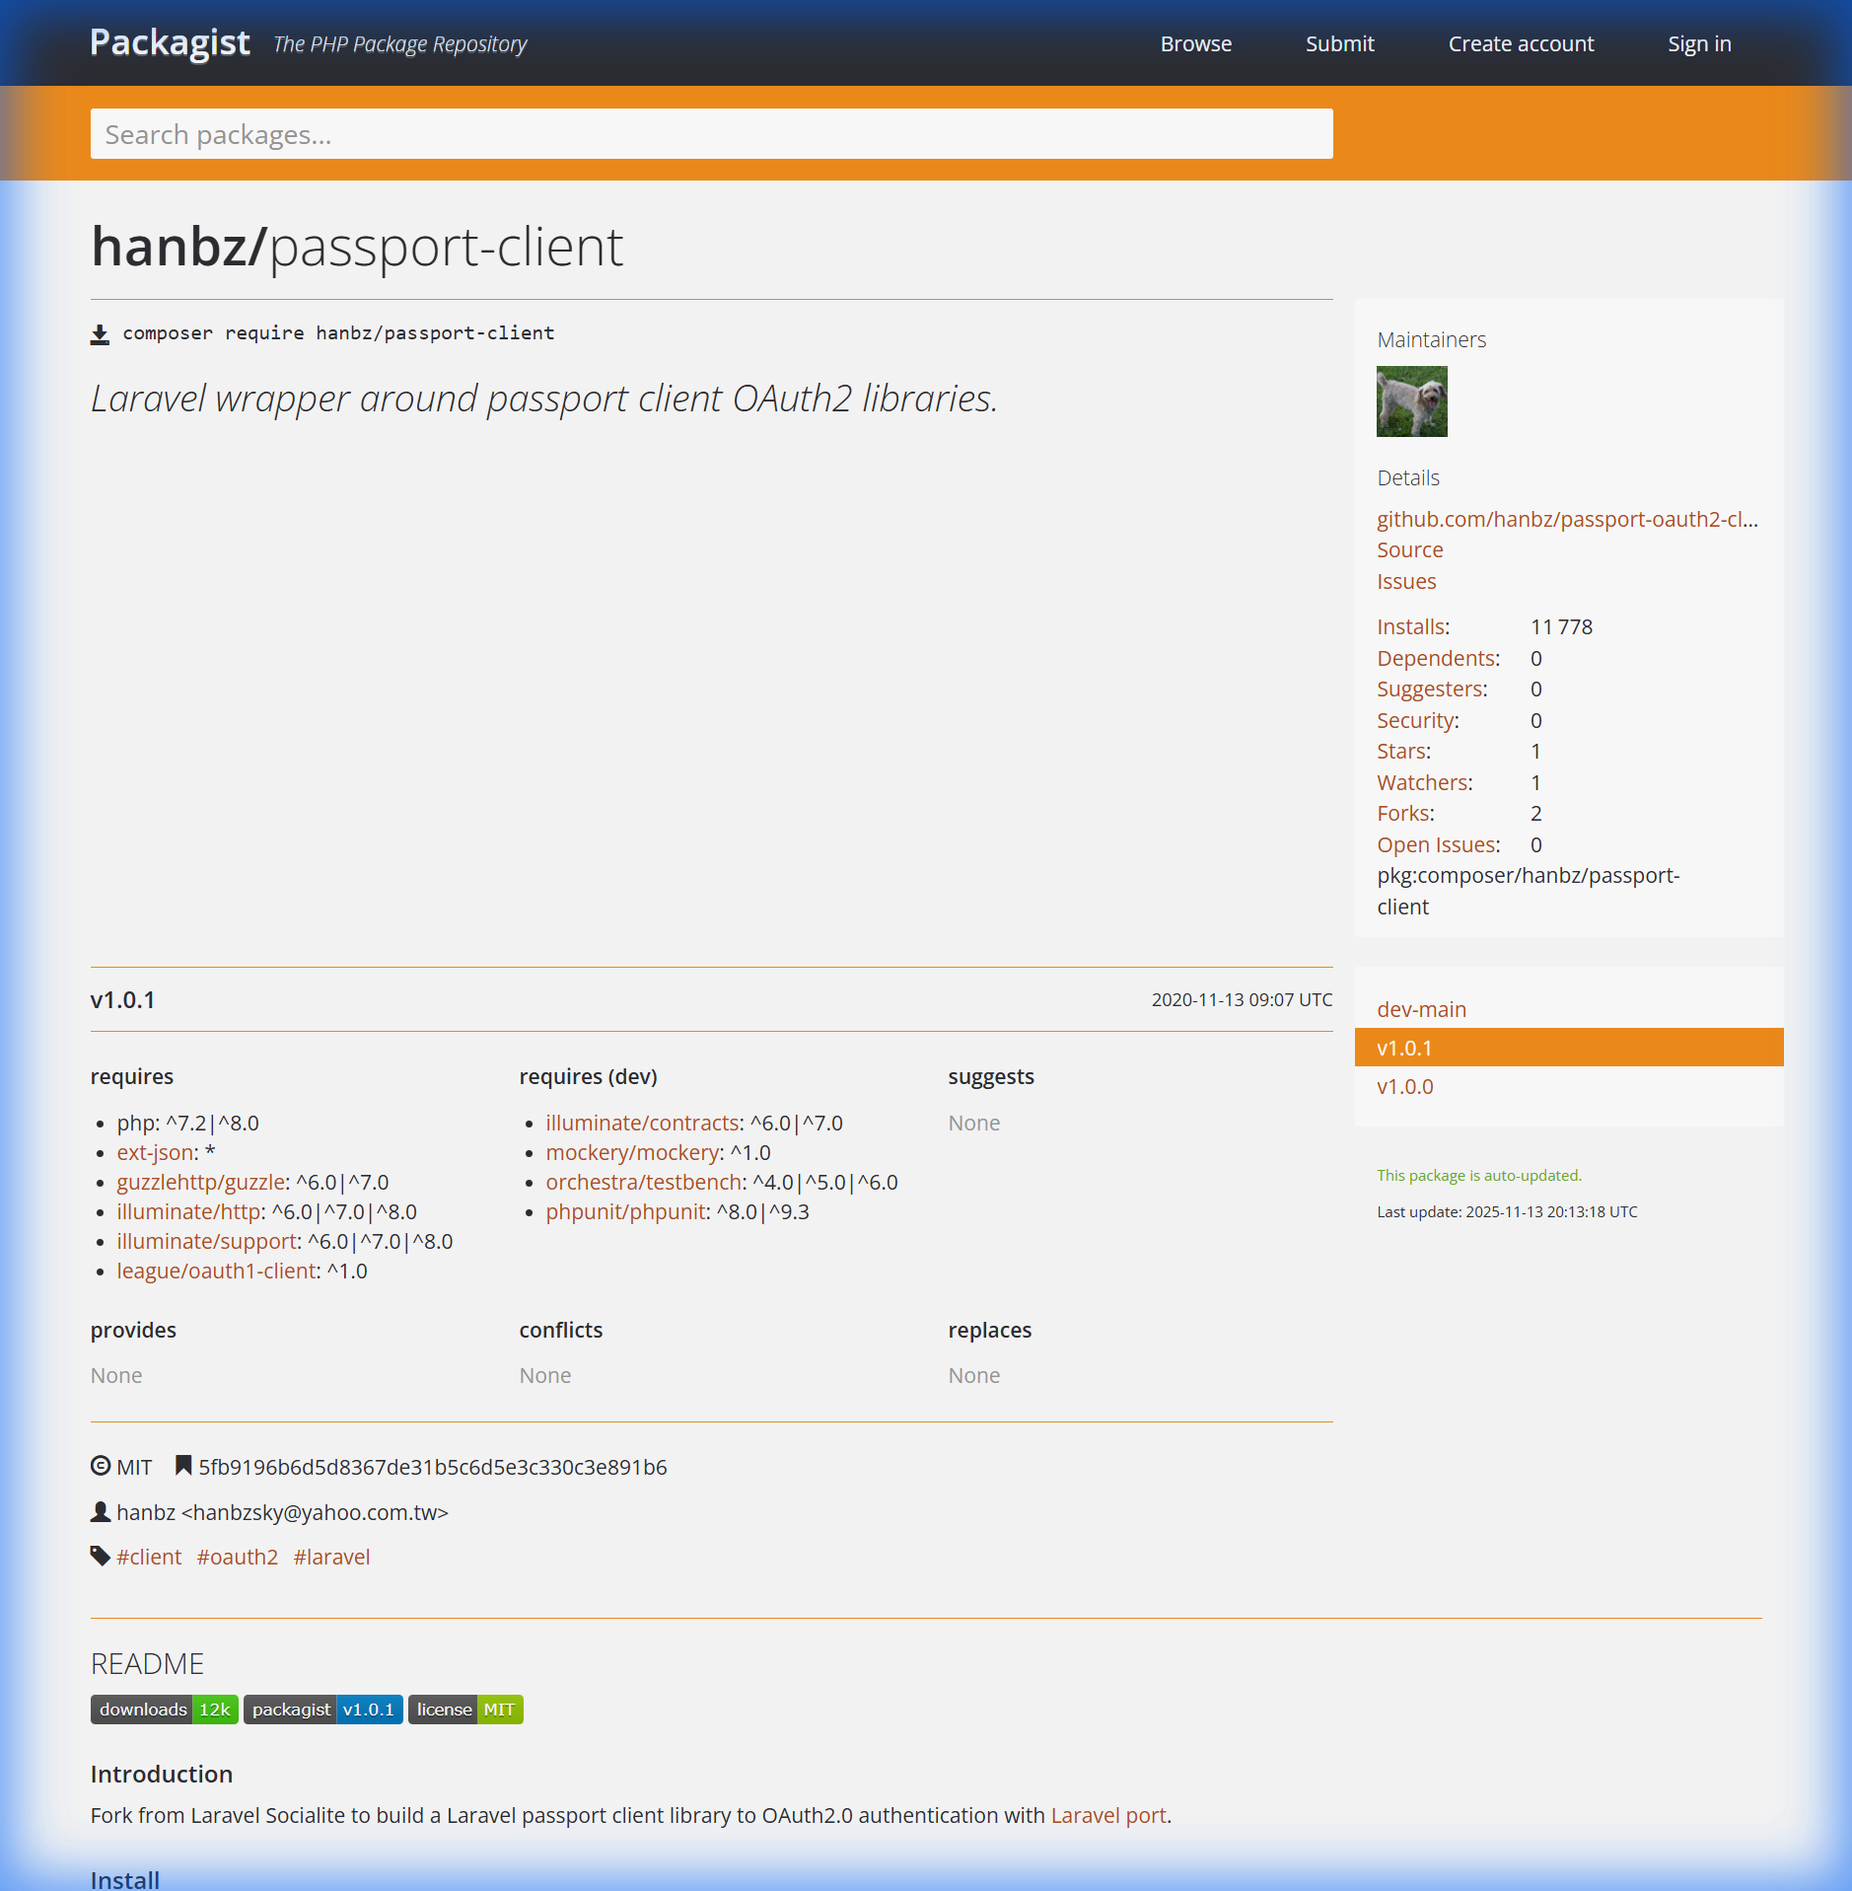Viewport: 1852px width, 1891px height.
Task: Click the Packagist logo
Action: point(169,42)
